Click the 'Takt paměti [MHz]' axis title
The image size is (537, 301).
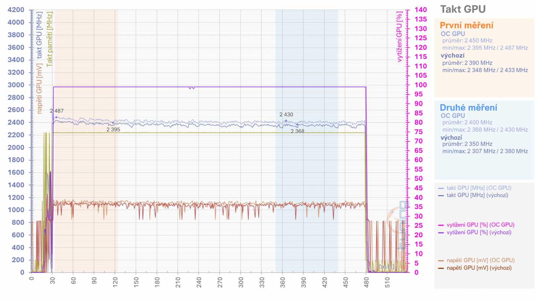coord(49,39)
